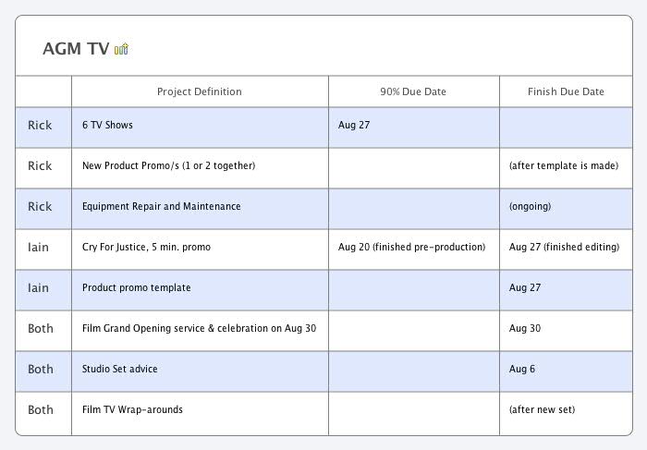The height and width of the screenshot is (450, 647).
Task: Click the "(after template is made)" cell
Action: [x=563, y=165]
